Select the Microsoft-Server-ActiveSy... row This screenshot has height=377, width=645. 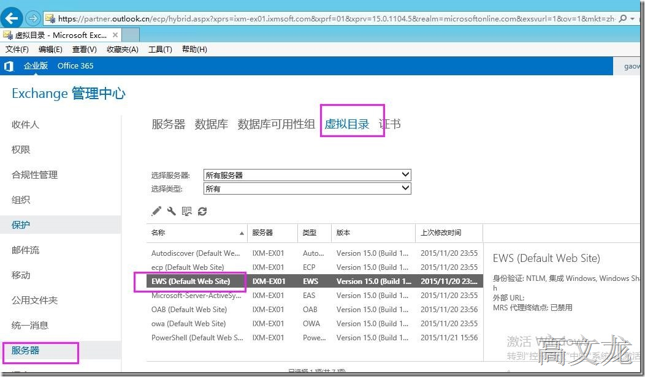[x=315, y=295]
